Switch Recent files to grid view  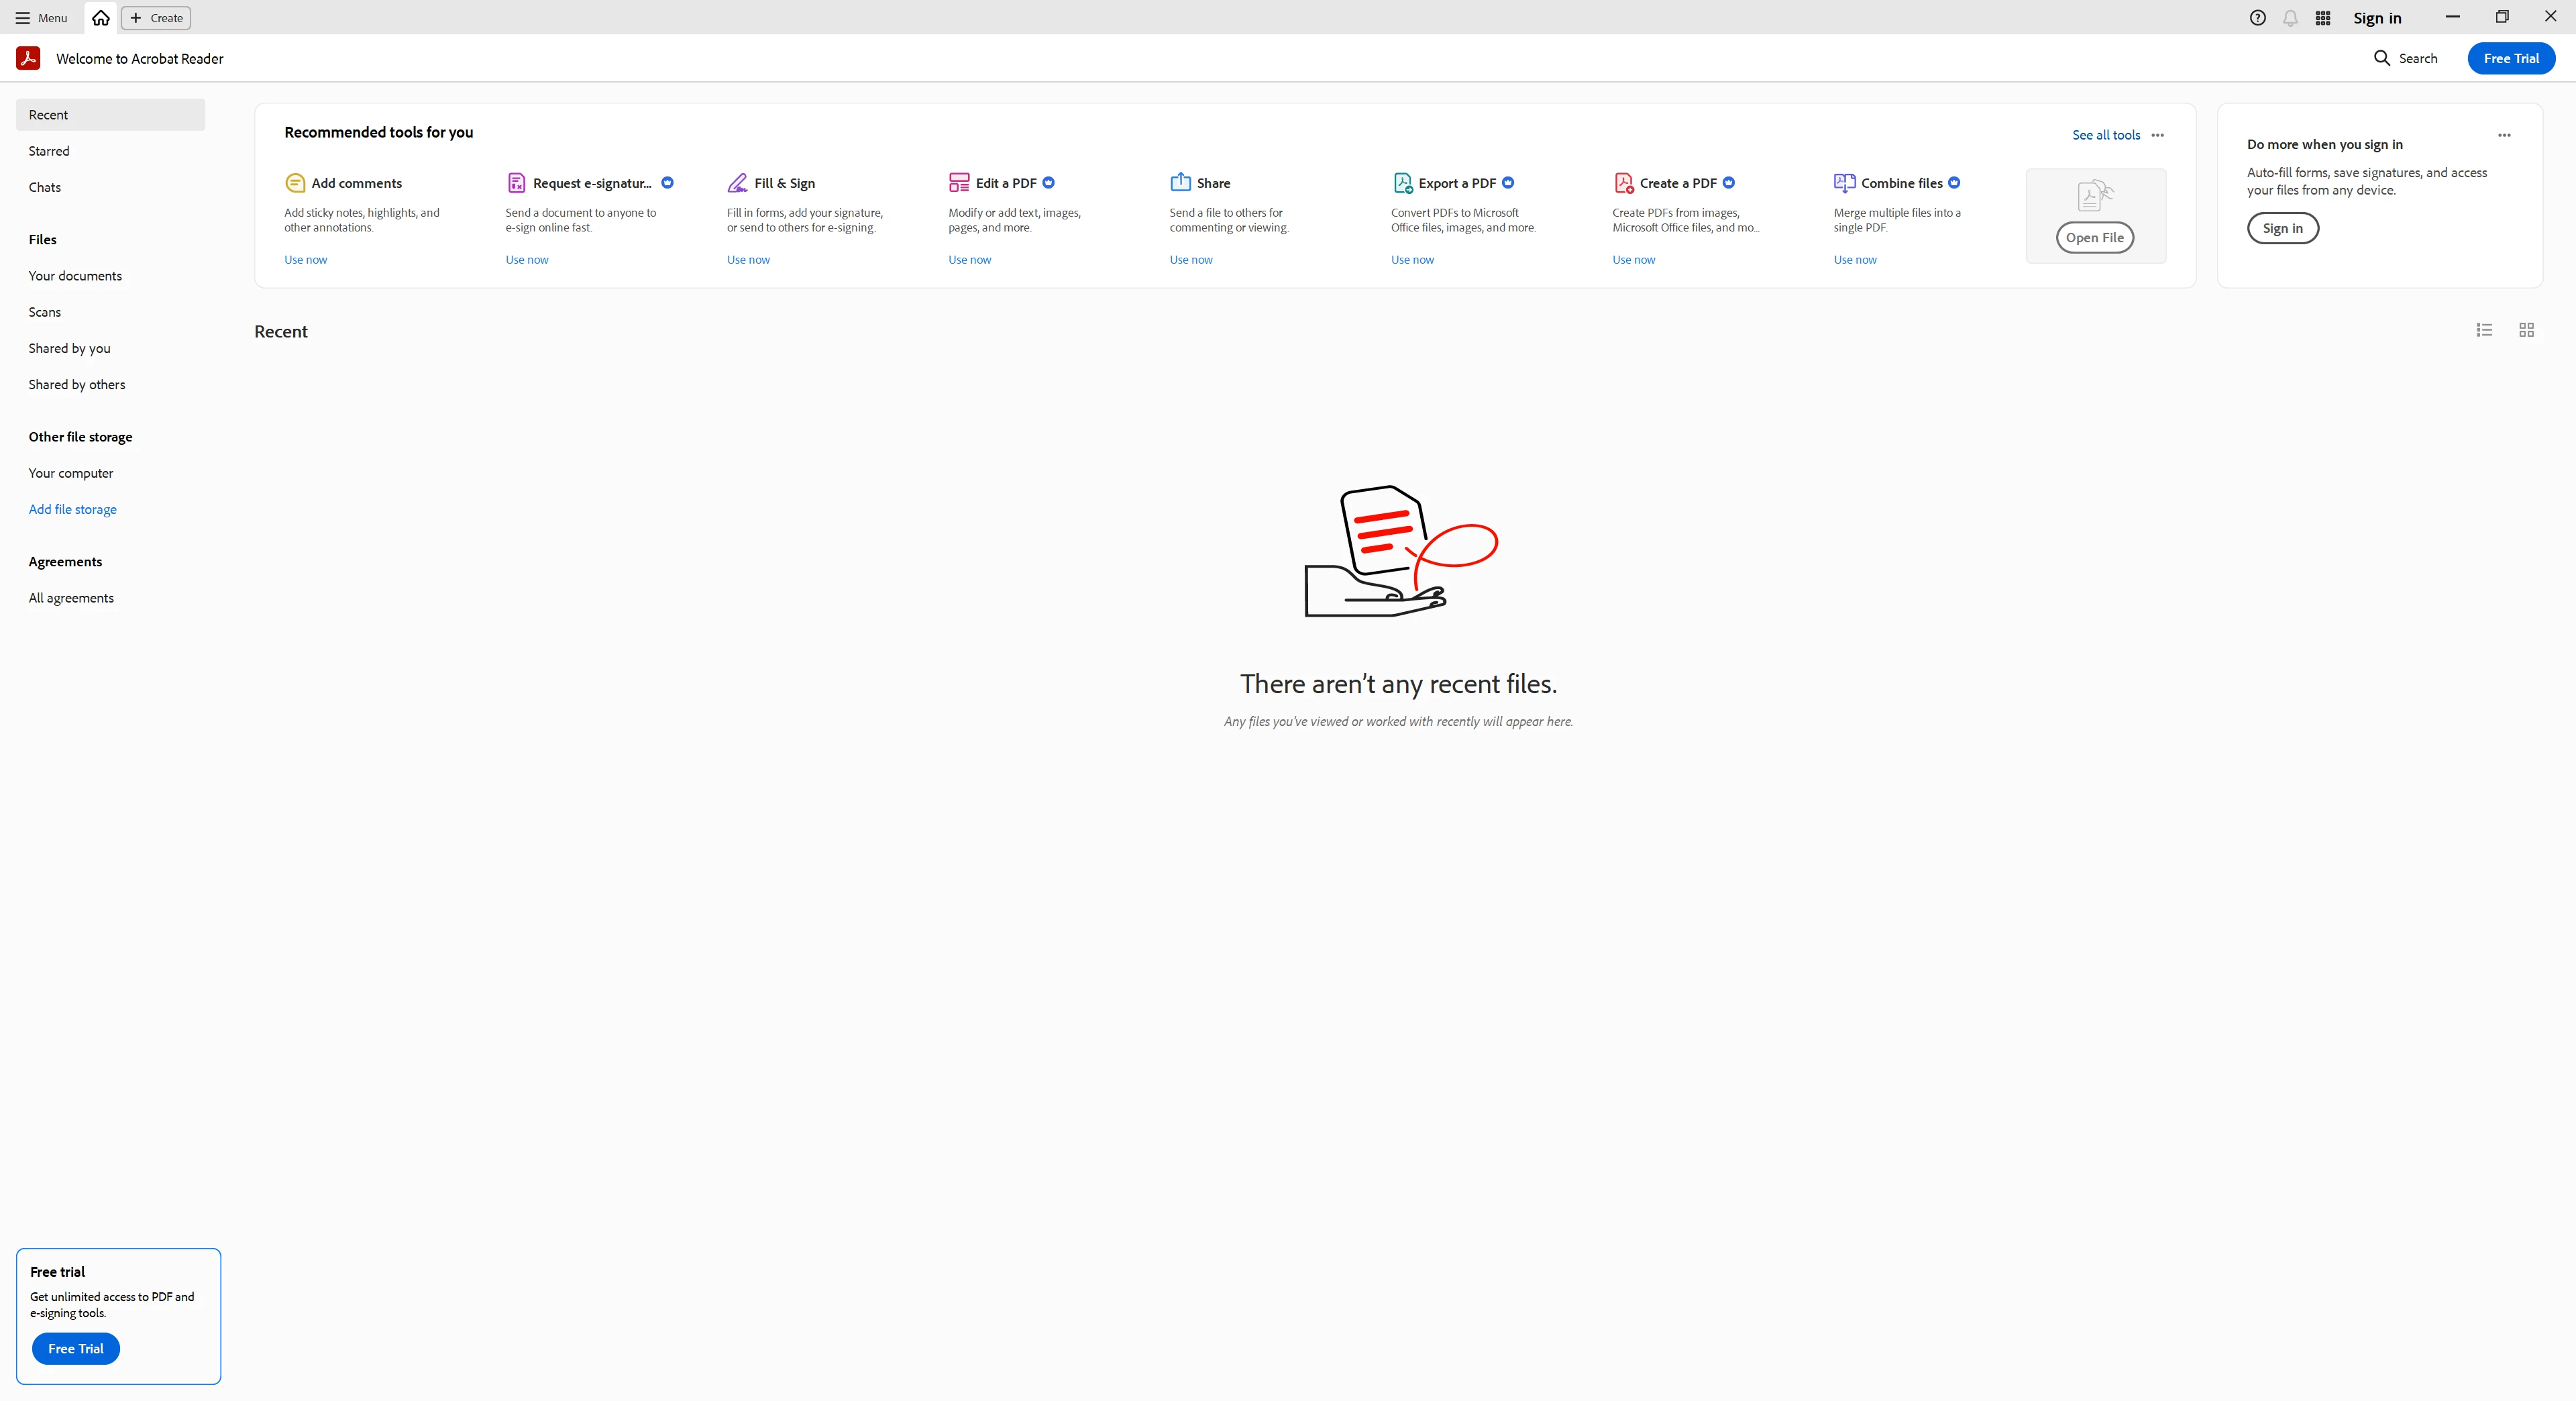[2526, 330]
